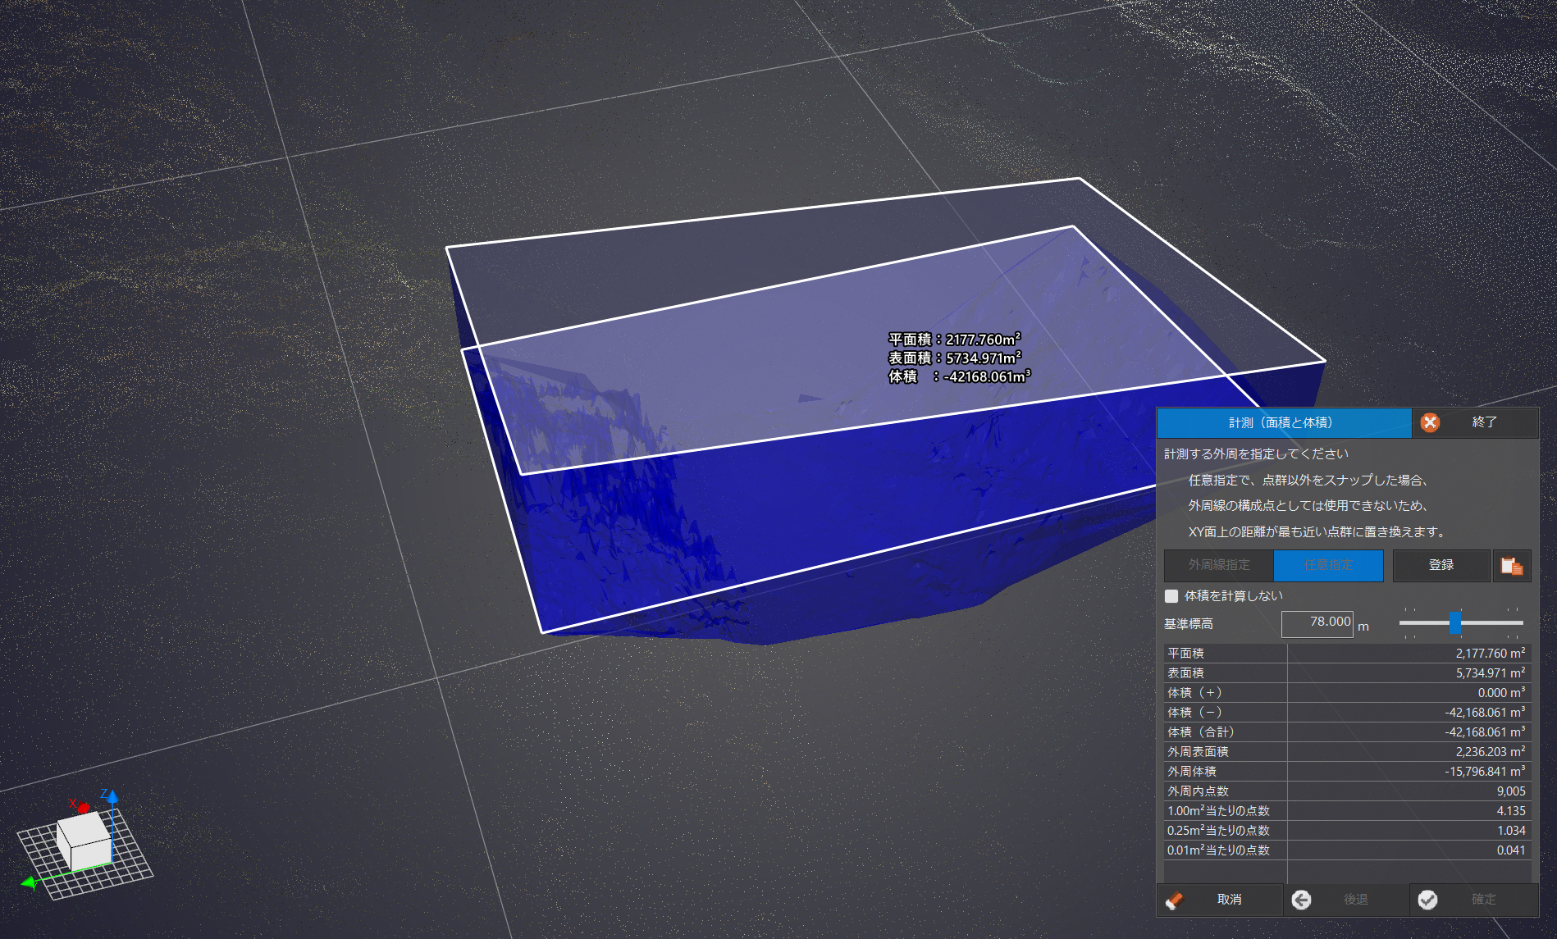Click the white view cube in the gizmo
The width and height of the screenshot is (1557, 939).
[84, 840]
